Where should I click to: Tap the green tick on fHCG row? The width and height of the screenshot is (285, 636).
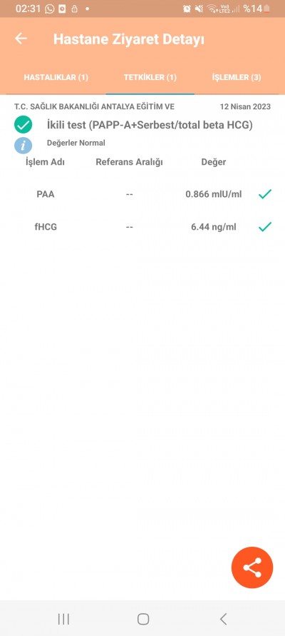[265, 227]
